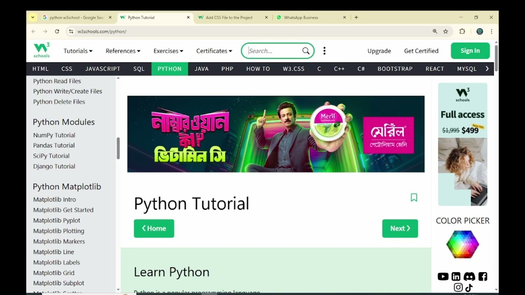Viewport: 525px width, 295px height.
Task: Open the W3Schools YouTube icon
Action: point(443,277)
